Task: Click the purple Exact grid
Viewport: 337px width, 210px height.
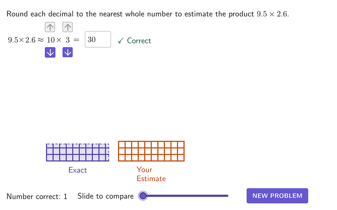Action: click(x=77, y=152)
